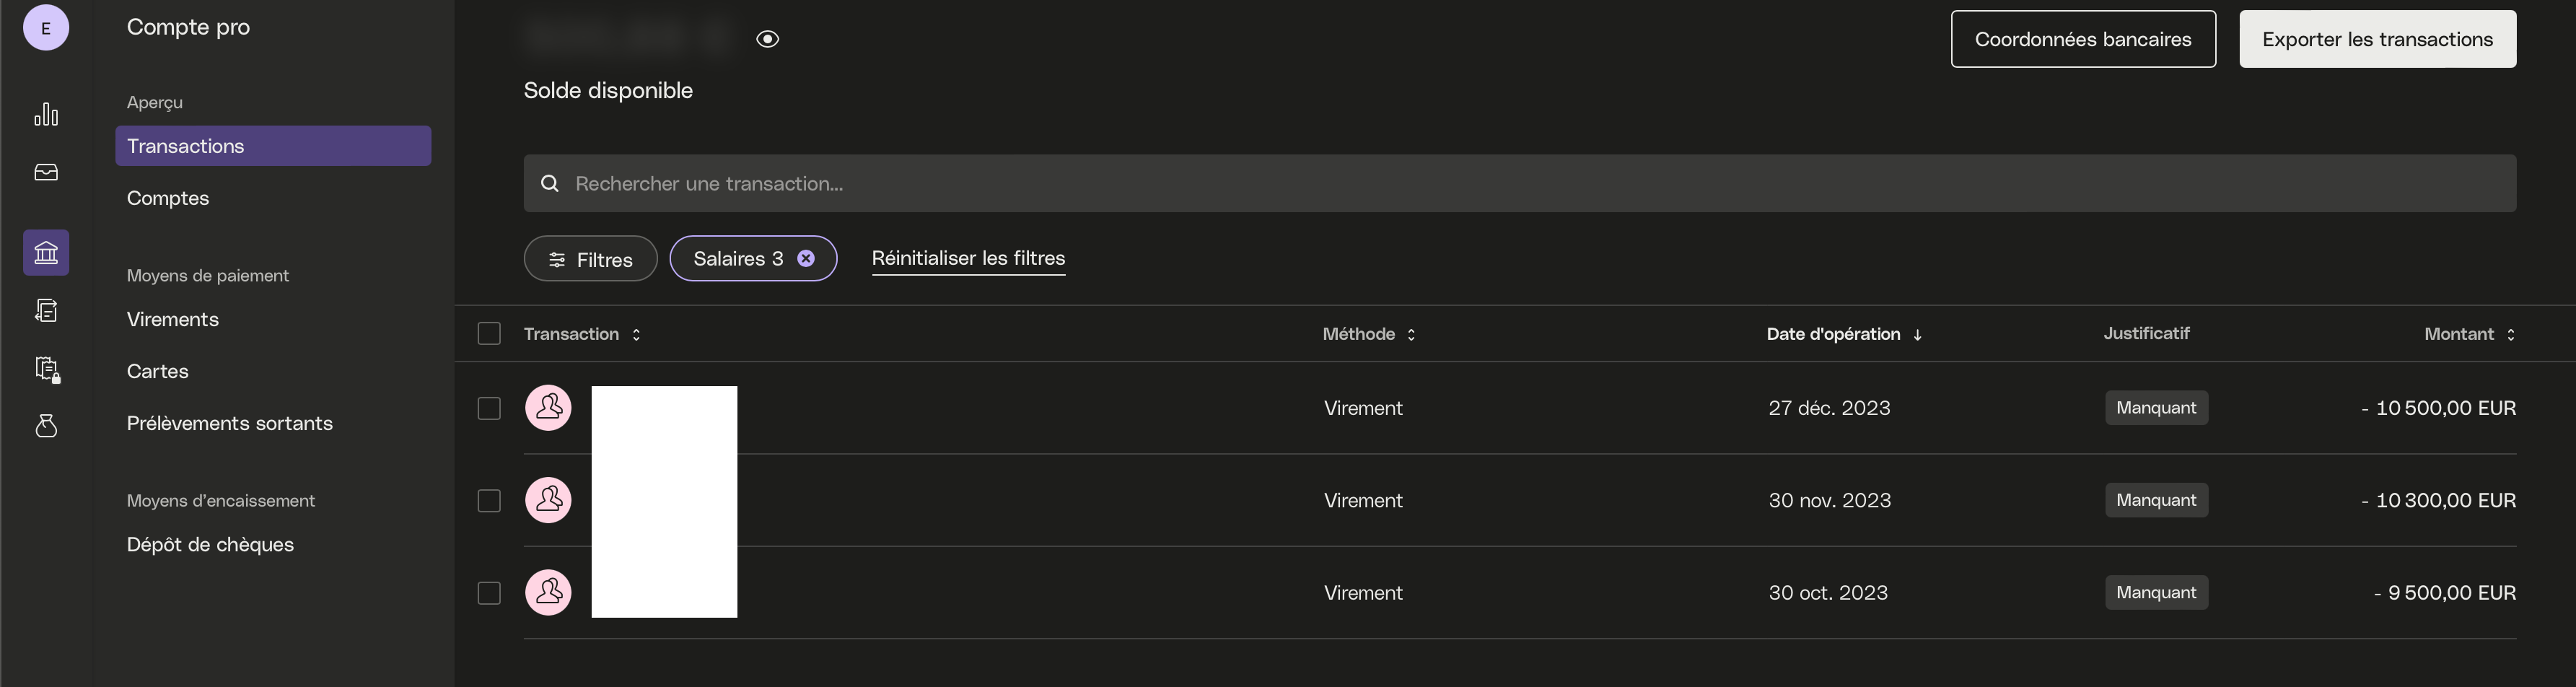The image size is (2576, 687).
Task: Check the select-all transactions checkbox
Action: point(489,334)
